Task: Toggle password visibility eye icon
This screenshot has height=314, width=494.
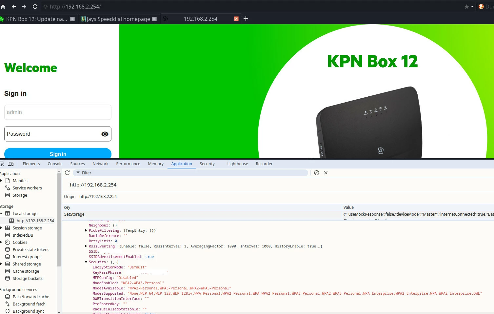Action: pos(105,134)
